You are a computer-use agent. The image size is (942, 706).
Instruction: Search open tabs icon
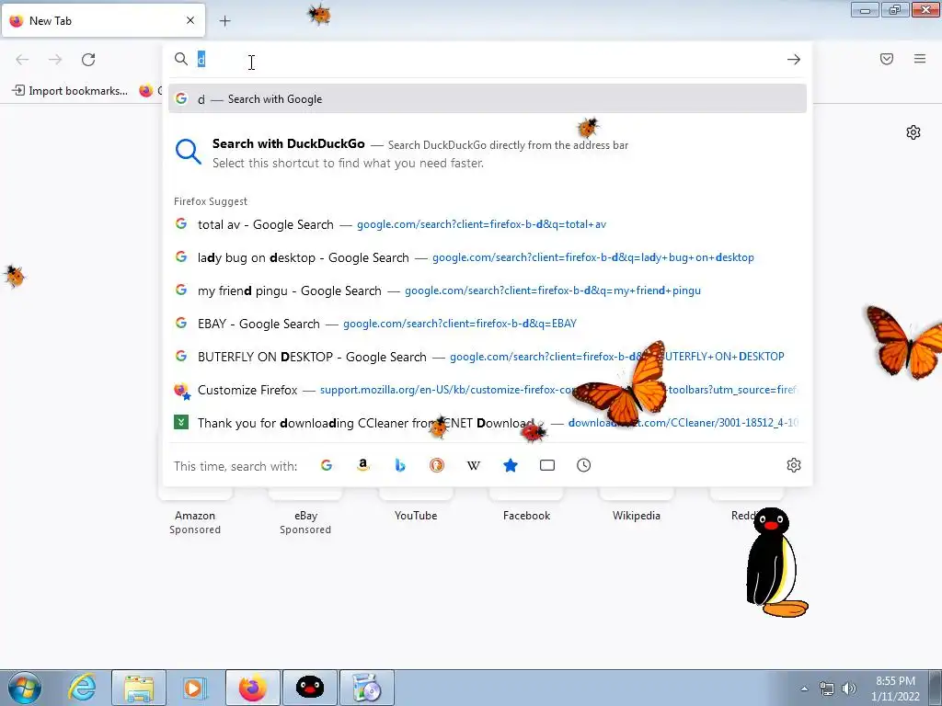(547, 465)
